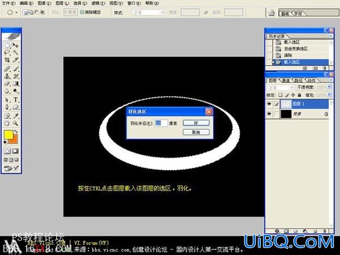Viewport: 340px width, 255px height.
Task: Click 羽化半径 feather radius input field
Action: click(x=161, y=123)
